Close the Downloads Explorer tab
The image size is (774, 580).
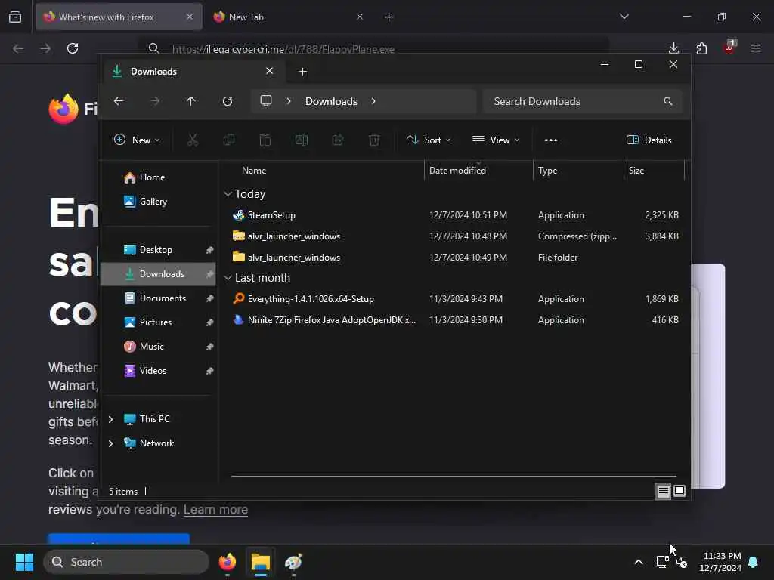[x=270, y=71]
